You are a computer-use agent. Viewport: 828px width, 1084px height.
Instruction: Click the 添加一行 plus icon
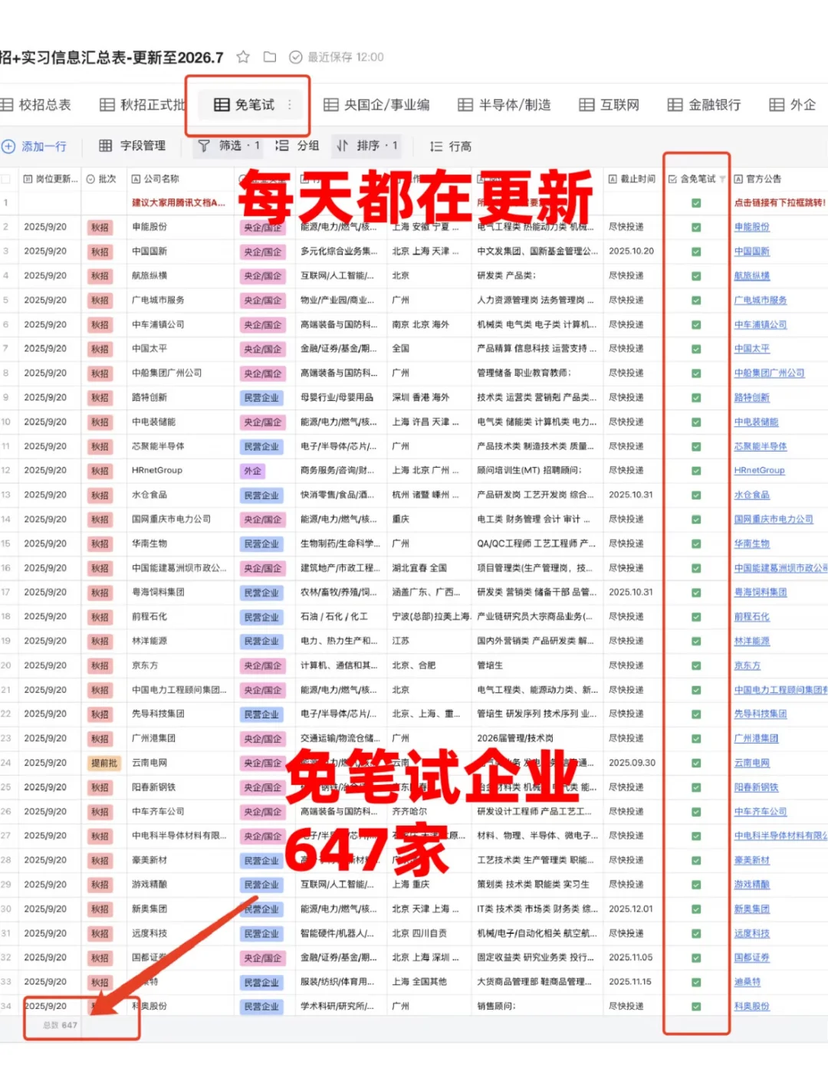(x=8, y=146)
